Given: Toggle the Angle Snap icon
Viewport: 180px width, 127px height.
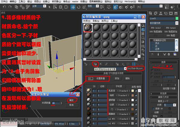Looking at the screenshot, I should [x=121, y=7].
